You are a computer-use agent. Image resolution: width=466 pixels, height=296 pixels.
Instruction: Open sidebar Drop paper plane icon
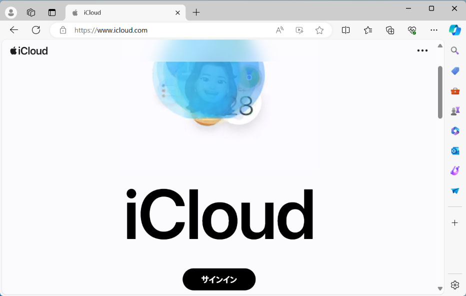(x=455, y=191)
